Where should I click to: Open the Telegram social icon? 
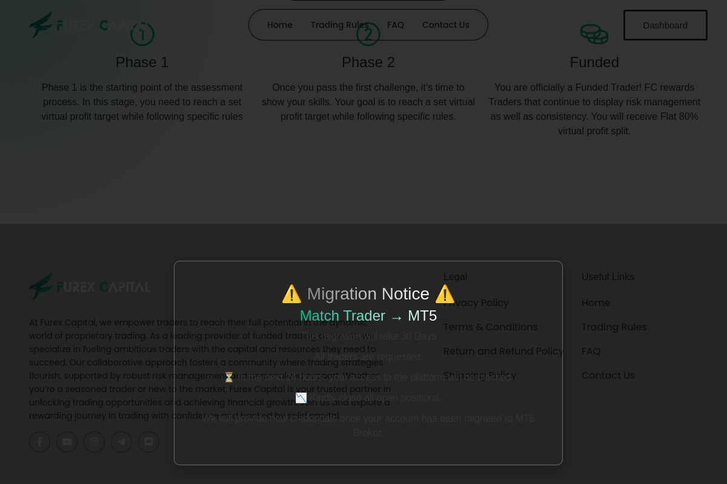[x=121, y=442]
